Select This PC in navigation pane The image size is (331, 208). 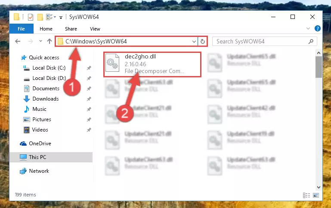[51, 157]
